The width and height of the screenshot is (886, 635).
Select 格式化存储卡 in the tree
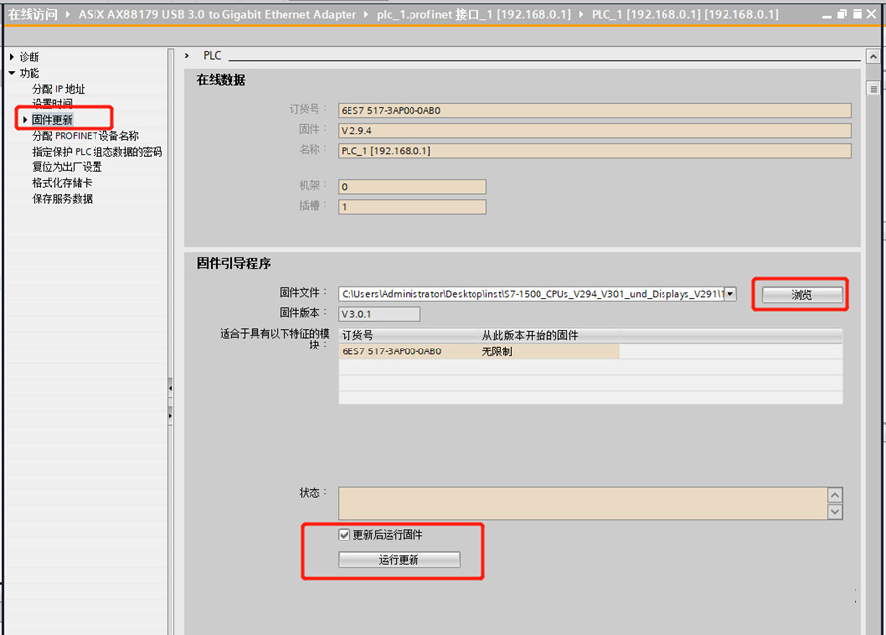point(62,183)
